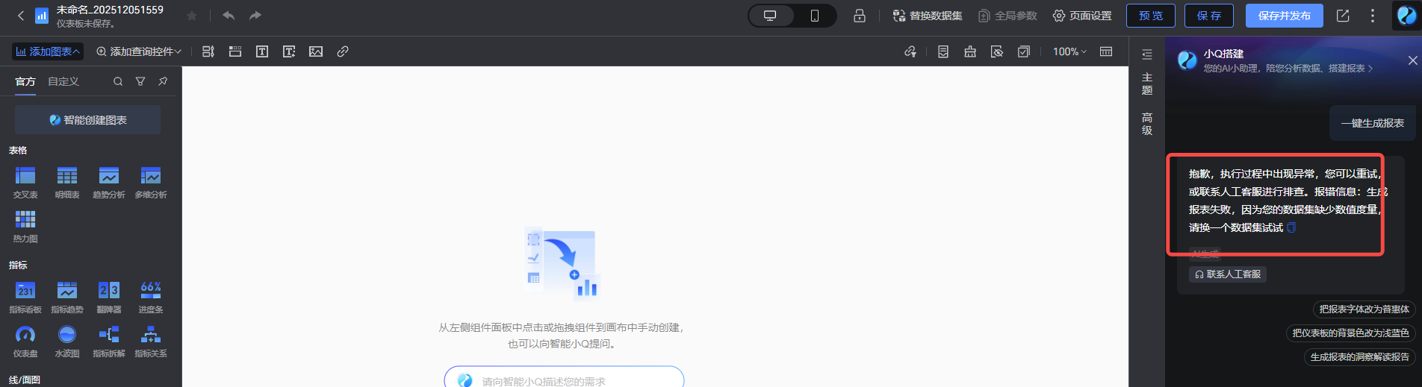This screenshot has width=1422, height=387.
Task: Open the 高级 advanced tab
Action: click(1147, 124)
